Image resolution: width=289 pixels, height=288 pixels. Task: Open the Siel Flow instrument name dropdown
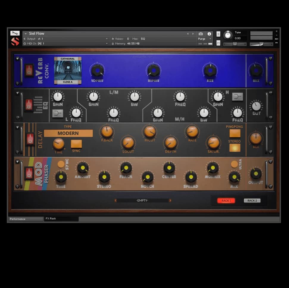pyautogui.click(x=26, y=34)
